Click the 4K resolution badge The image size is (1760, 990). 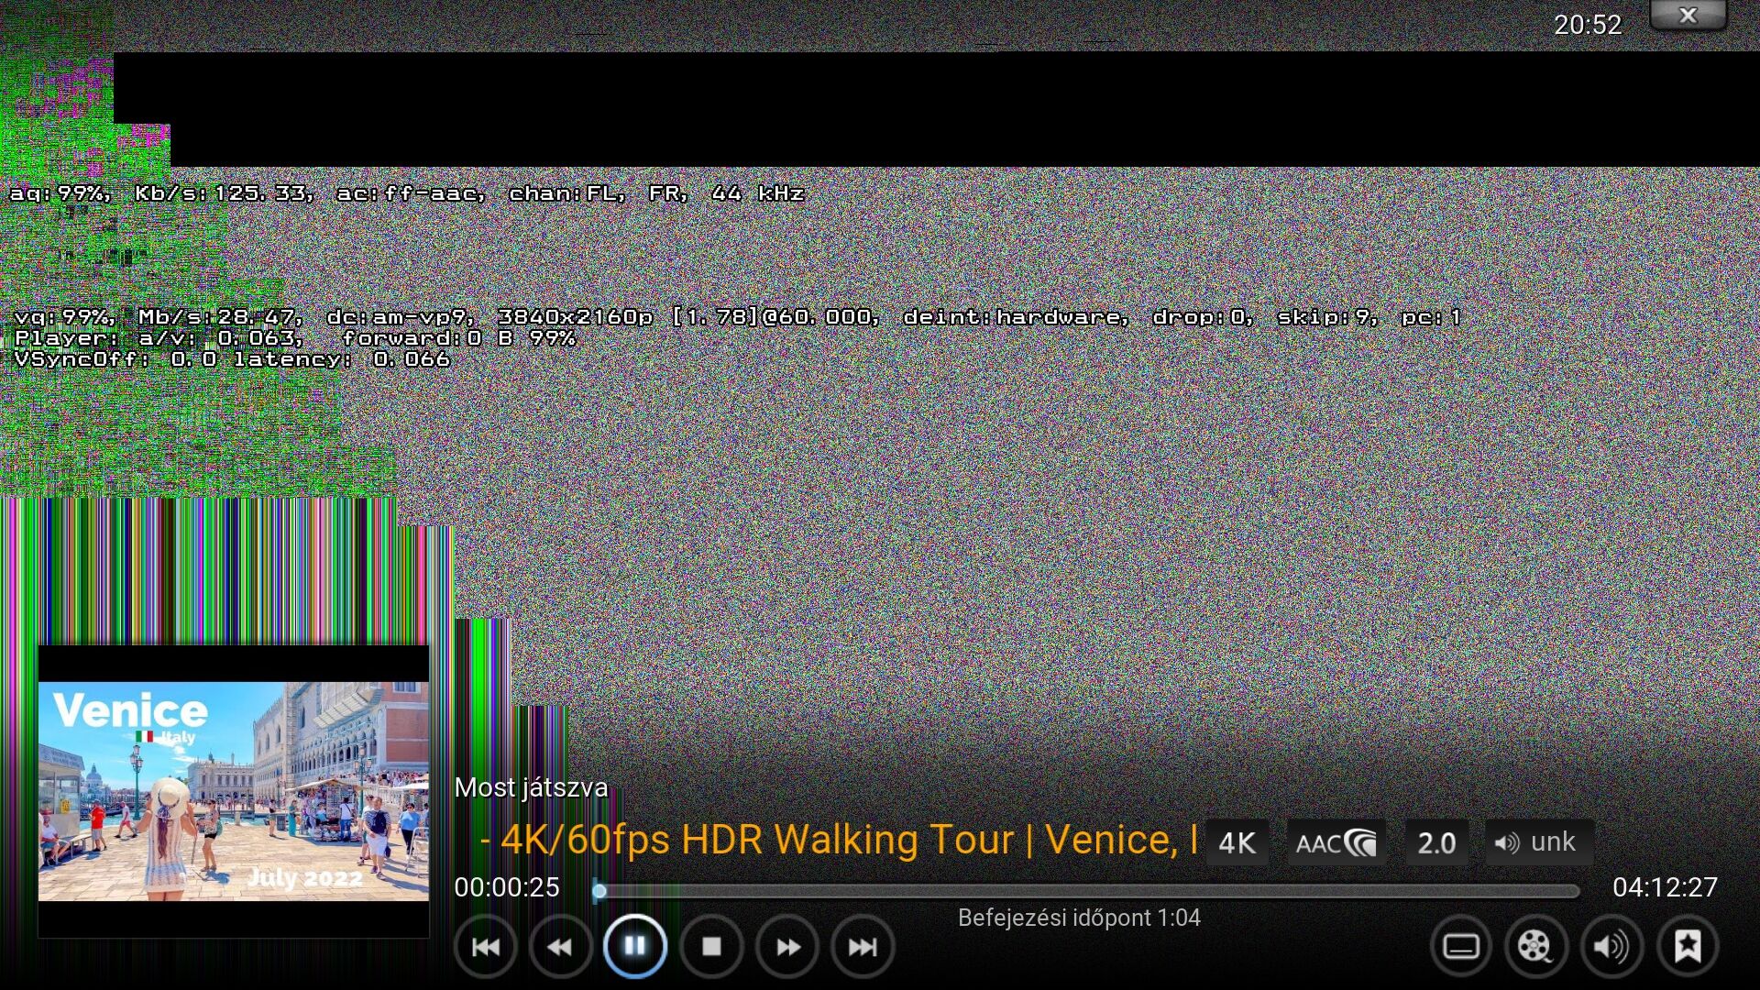(x=1237, y=842)
